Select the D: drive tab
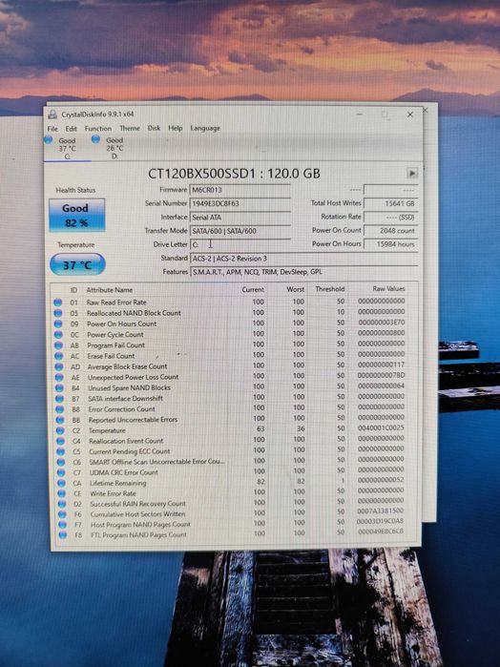The image size is (500, 667). click(114, 148)
